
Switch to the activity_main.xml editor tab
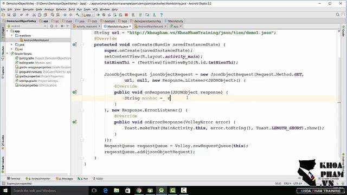pos(87,27)
